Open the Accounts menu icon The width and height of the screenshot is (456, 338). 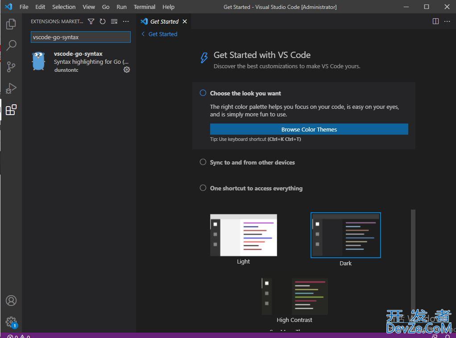point(11,301)
